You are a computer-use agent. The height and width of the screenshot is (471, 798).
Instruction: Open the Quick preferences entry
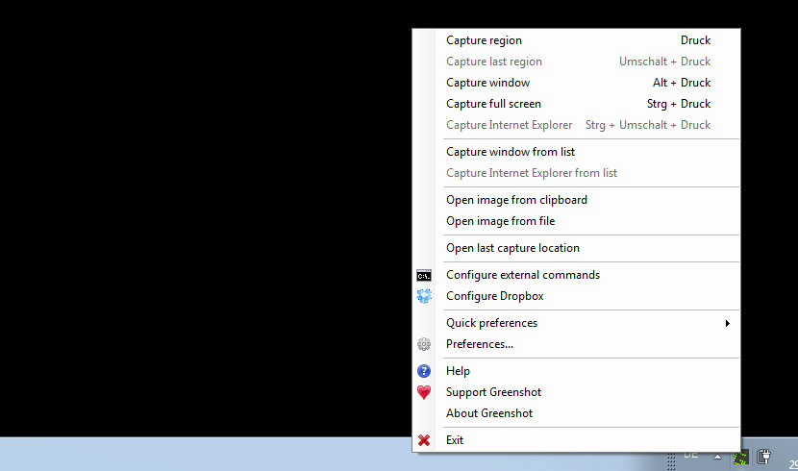576,323
